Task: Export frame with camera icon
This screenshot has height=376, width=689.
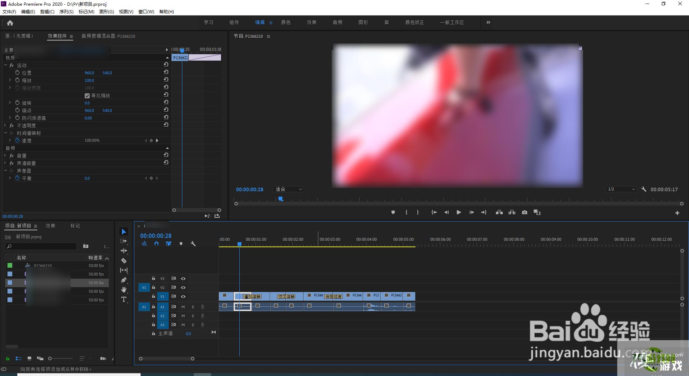Action: click(x=525, y=212)
